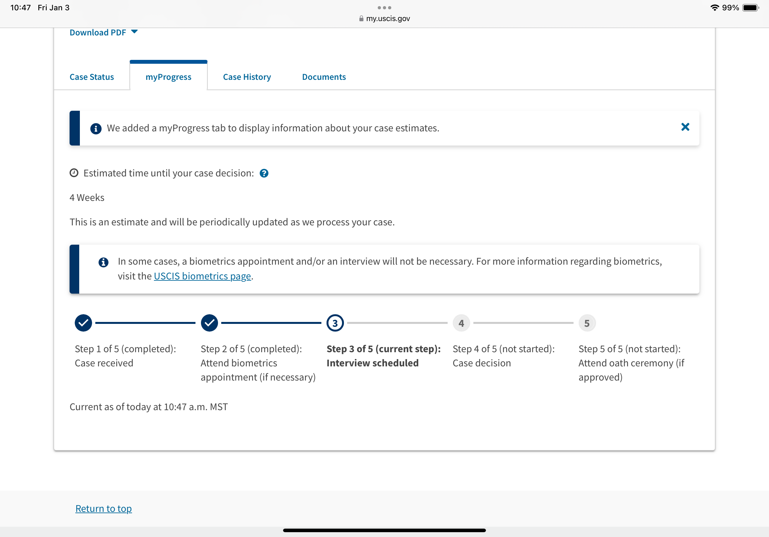Open the help question mark beside estimated time
Image resolution: width=769 pixels, height=537 pixels.
(264, 173)
